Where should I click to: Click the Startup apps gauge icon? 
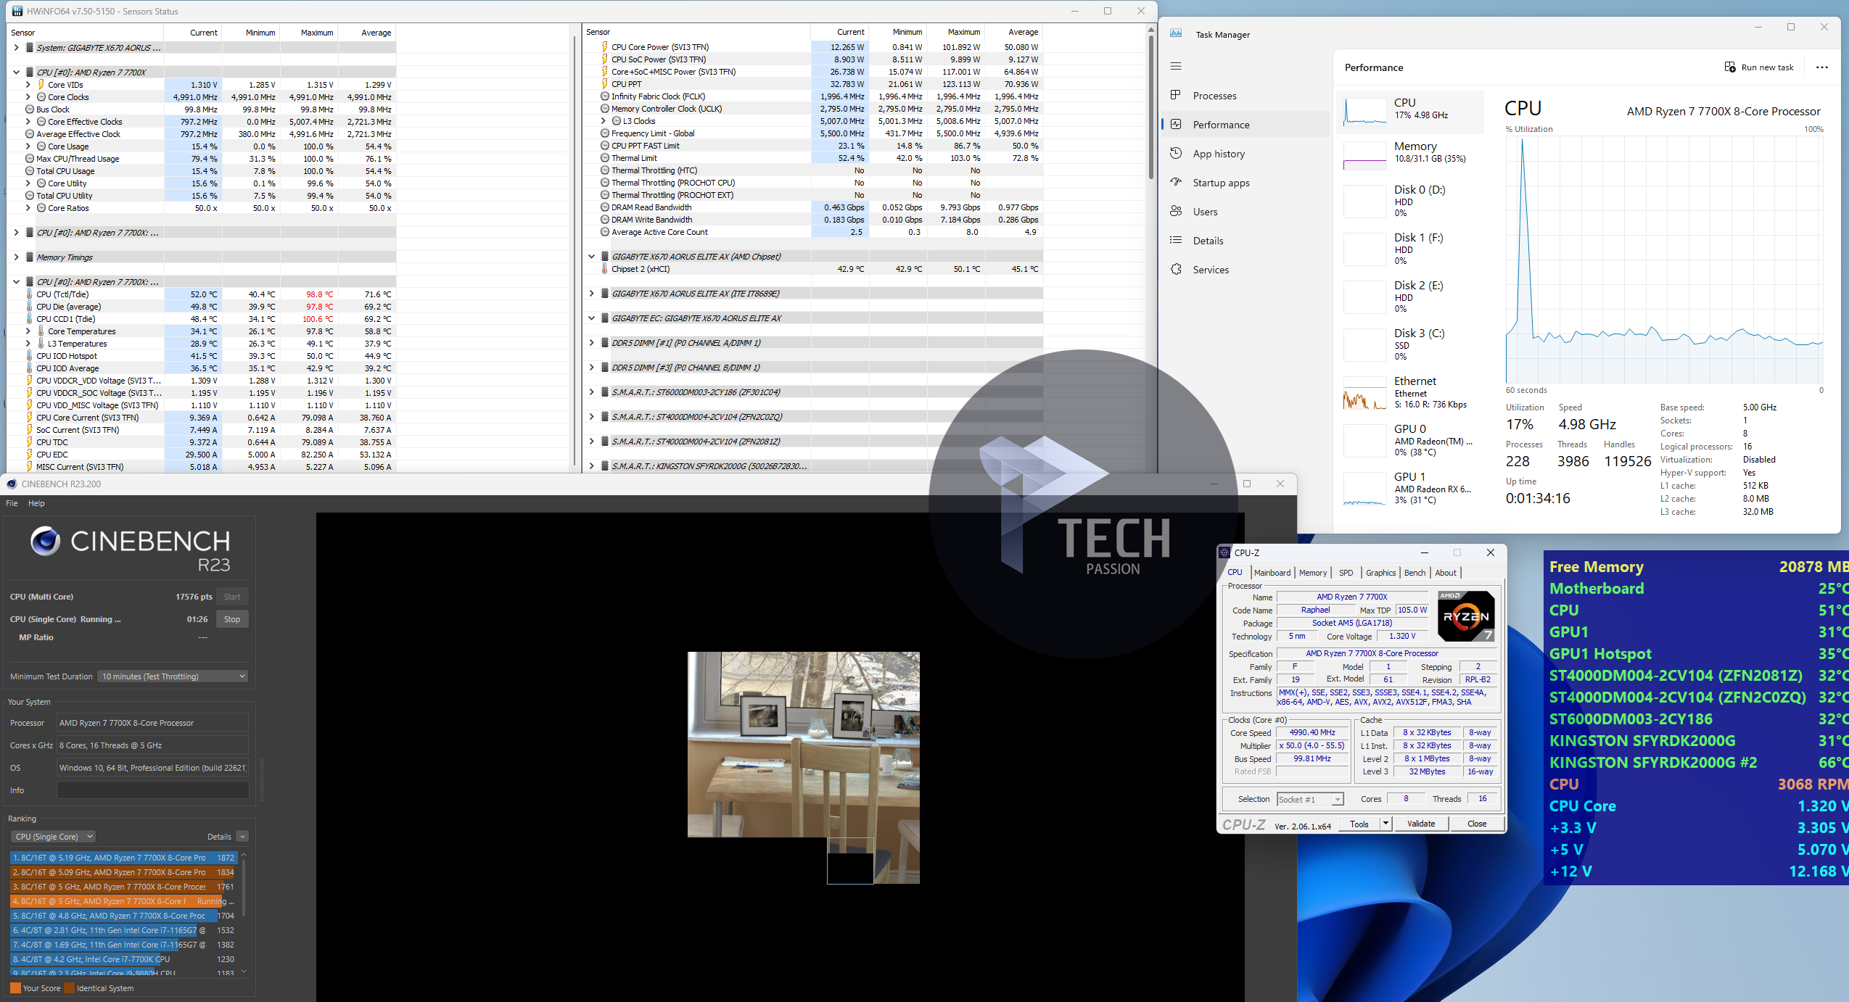(x=1176, y=182)
